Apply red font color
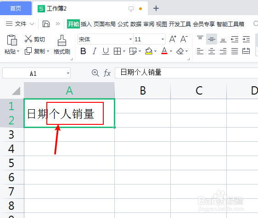258x218 pixels. [x=164, y=51]
